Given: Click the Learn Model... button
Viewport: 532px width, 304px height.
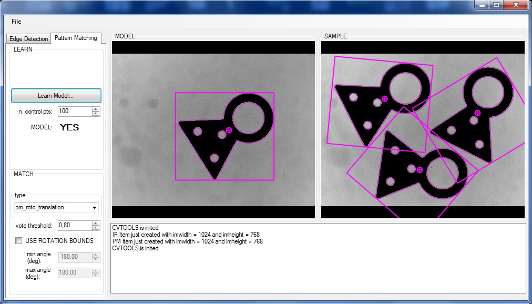Looking at the screenshot, I should pyautogui.click(x=56, y=96).
